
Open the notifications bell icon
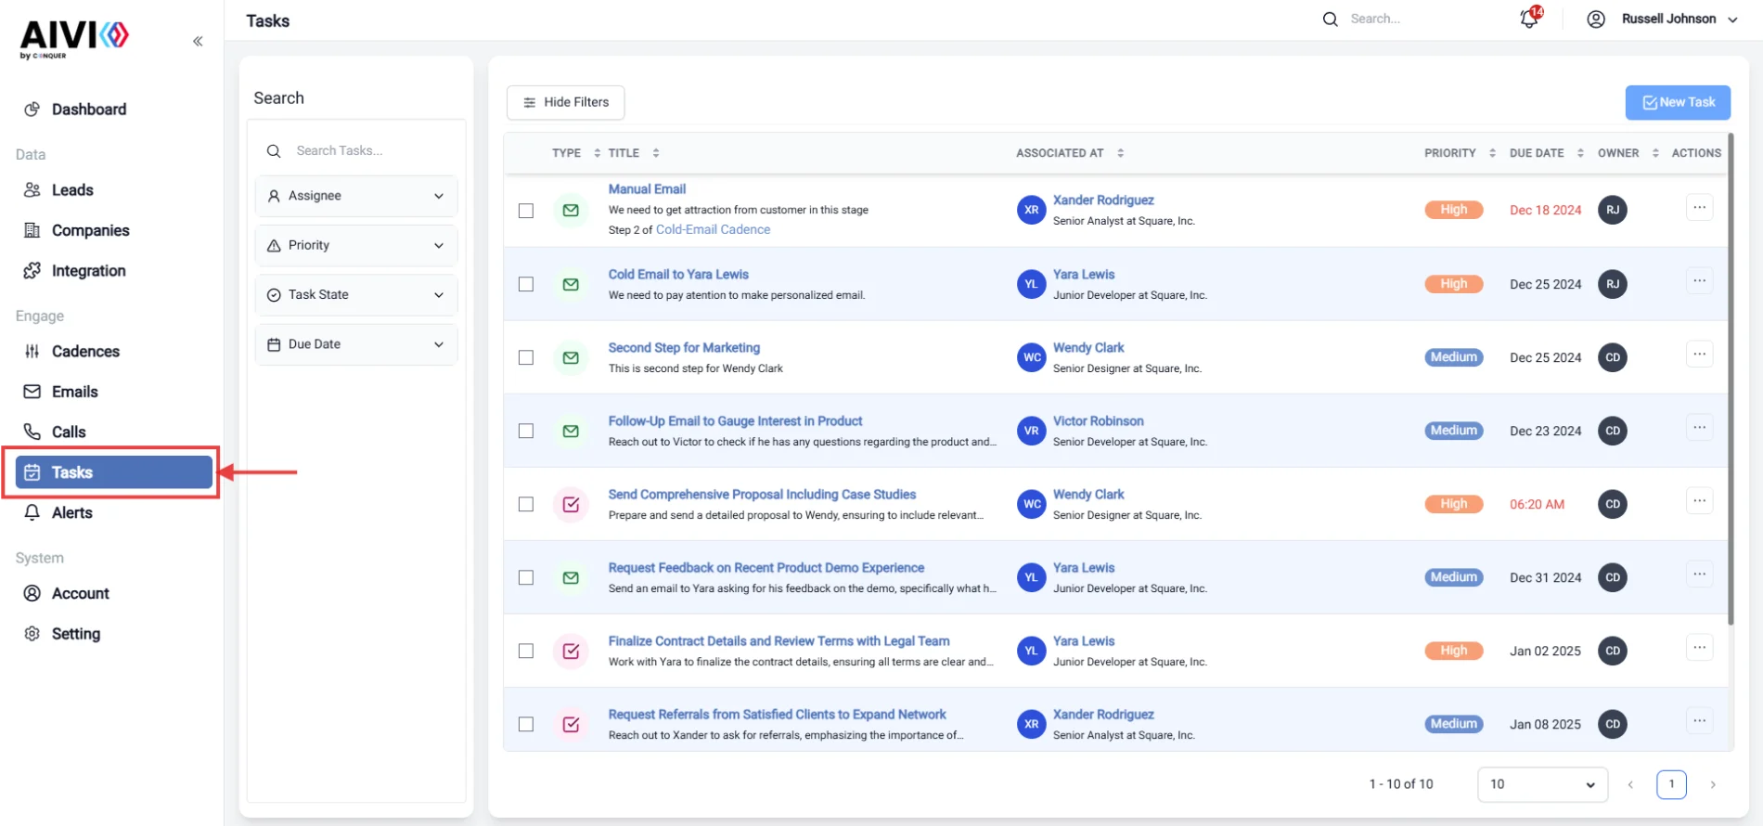(x=1529, y=19)
